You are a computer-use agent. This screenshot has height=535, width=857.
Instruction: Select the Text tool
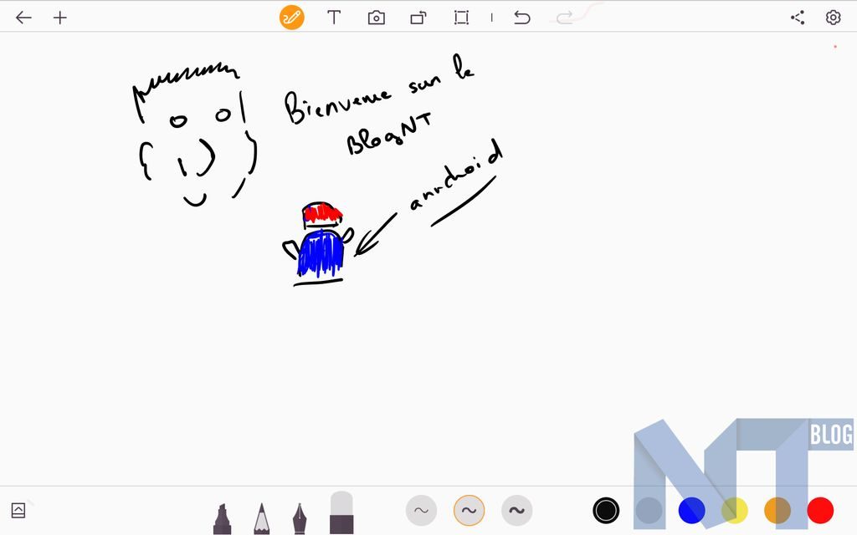pos(334,18)
